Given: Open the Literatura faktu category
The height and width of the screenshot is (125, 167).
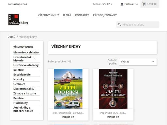Looking at the screenshot, I should pyautogui.click(x=24, y=89).
